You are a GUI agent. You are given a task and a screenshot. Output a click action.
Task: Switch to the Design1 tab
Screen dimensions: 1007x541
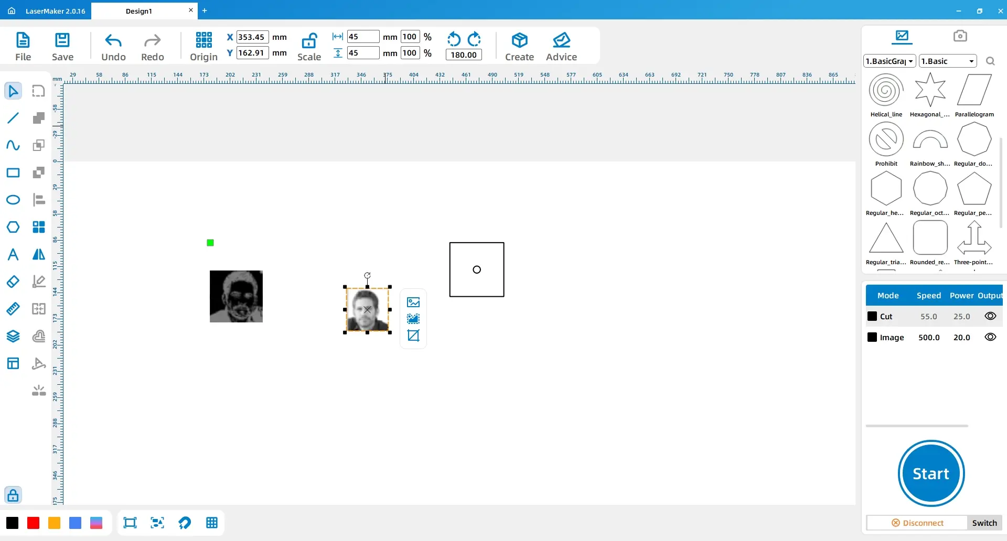coord(139,11)
